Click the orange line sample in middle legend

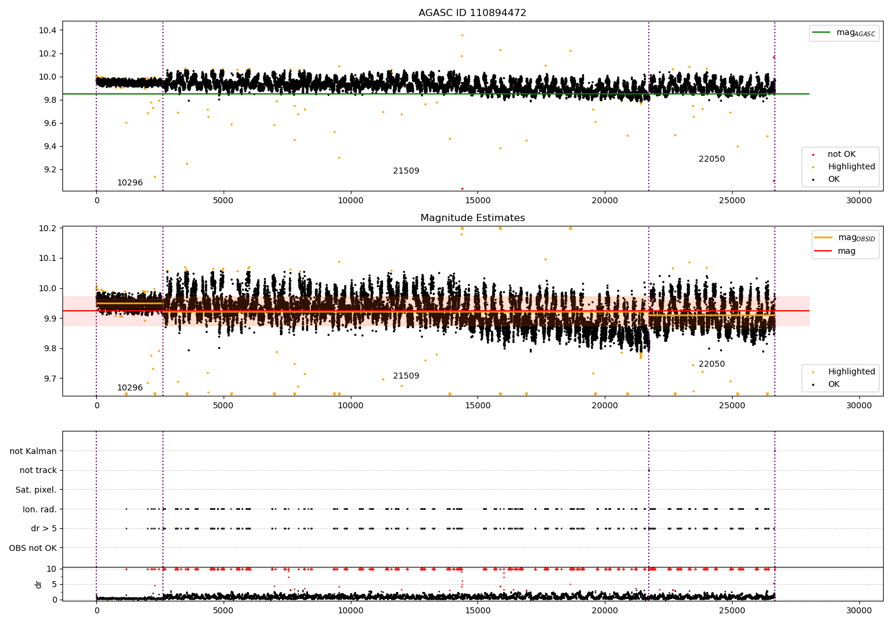click(824, 238)
